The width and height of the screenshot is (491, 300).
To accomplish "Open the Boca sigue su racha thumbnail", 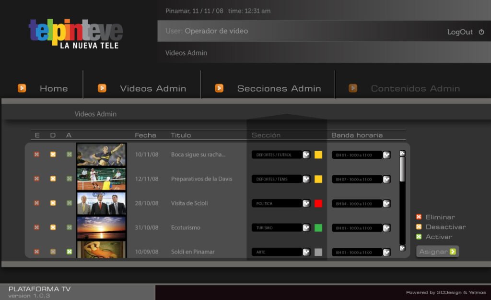I will (x=101, y=155).
